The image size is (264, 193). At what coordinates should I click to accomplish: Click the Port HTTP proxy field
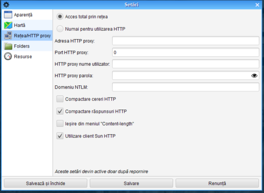pos(186,52)
